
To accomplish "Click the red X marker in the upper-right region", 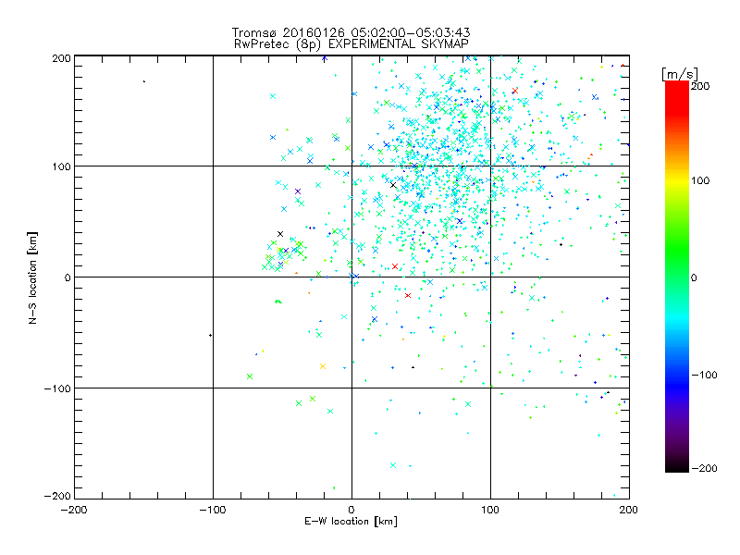I will click(515, 91).
